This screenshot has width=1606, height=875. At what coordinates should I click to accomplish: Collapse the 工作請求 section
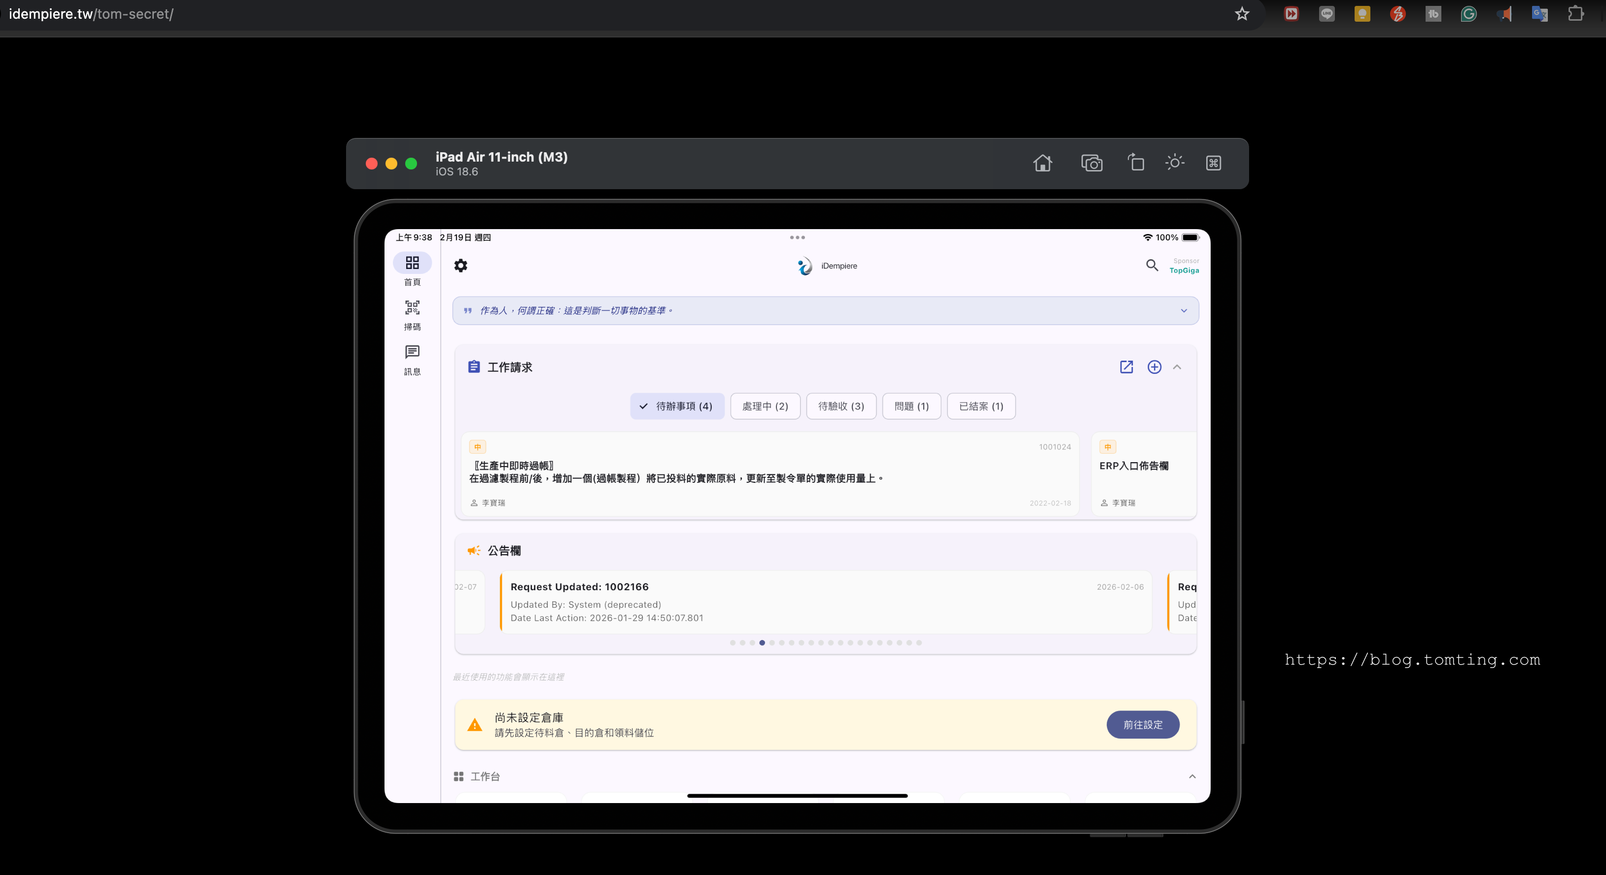point(1177,367)
